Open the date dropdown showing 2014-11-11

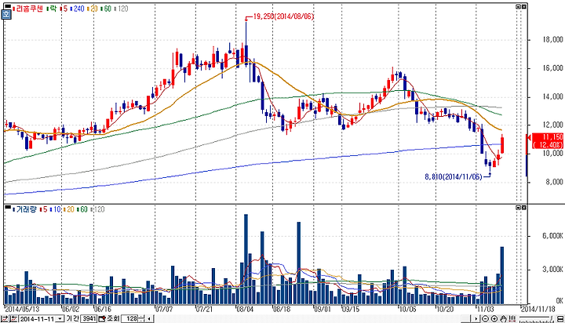[60, 318]
